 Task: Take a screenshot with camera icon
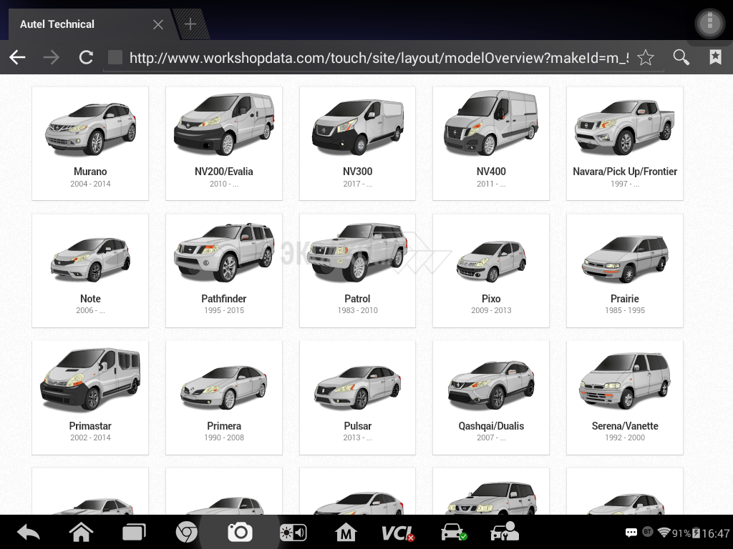(240, 532)
